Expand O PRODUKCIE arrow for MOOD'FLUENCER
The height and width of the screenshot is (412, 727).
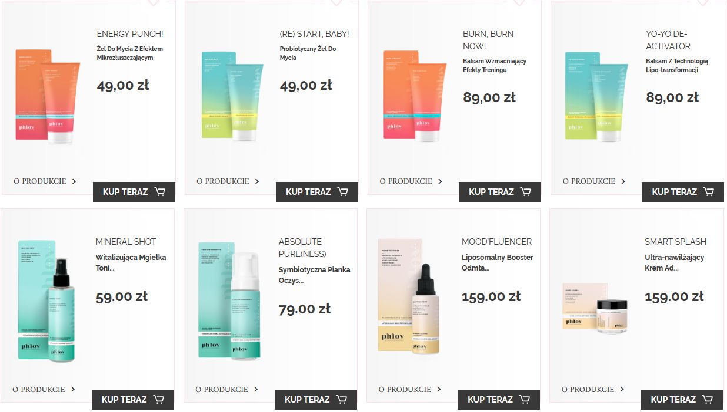click(x=439, y=389)
